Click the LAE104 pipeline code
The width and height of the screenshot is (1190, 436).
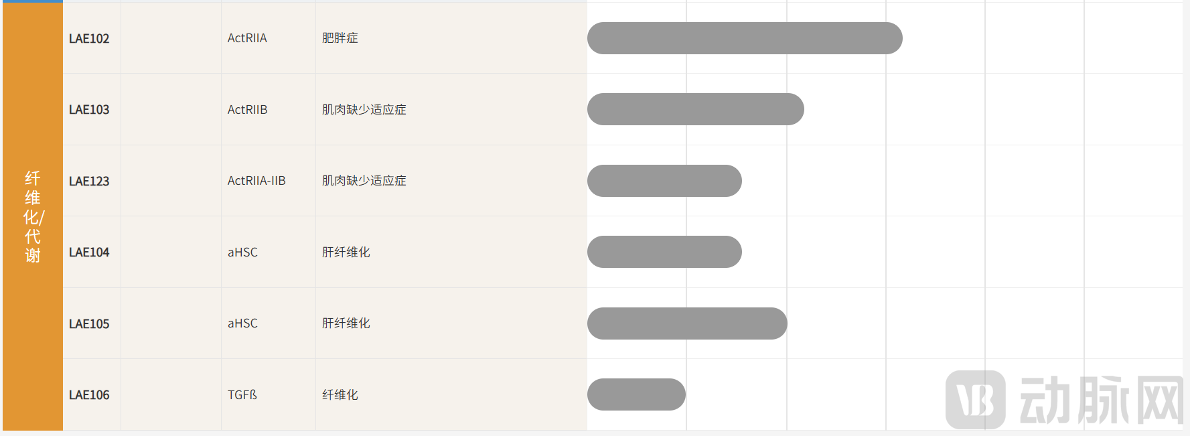(89, 252)
